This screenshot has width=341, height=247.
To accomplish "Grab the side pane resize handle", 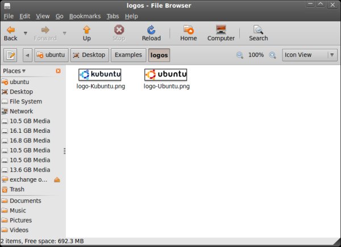I will (x=65, y=151).
